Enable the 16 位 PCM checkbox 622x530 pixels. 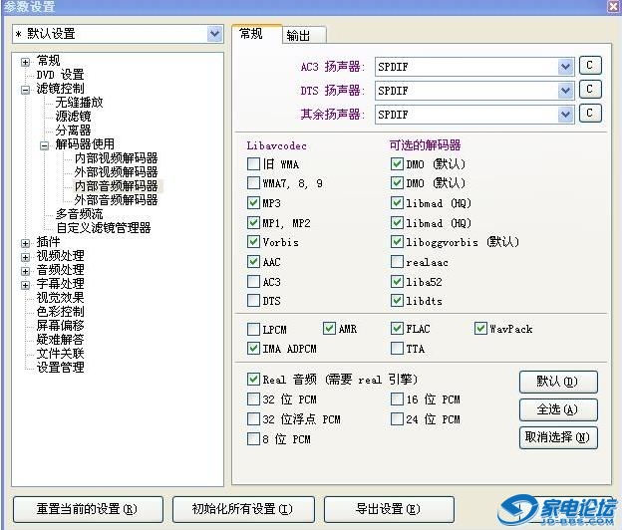[397, 398]
